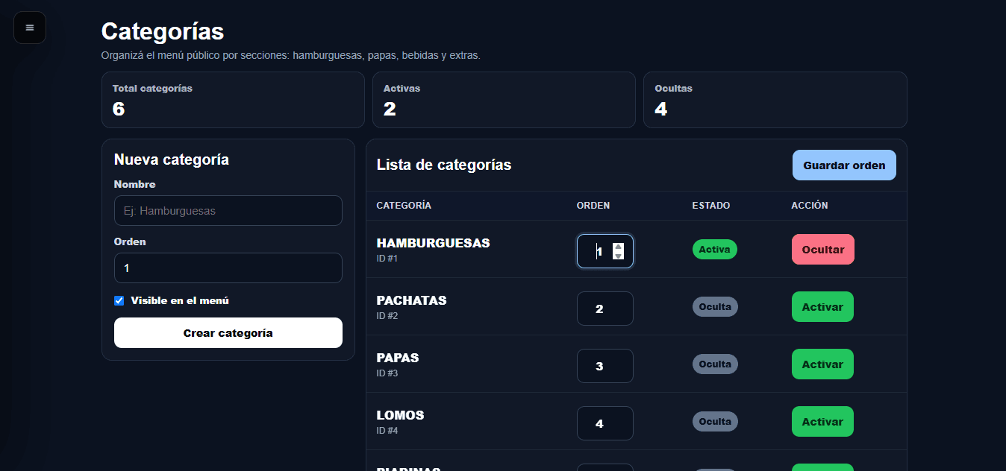Click the HAMBURGUESAS order number field
This screenshot has width=1006, height=471.
point(604,251)
